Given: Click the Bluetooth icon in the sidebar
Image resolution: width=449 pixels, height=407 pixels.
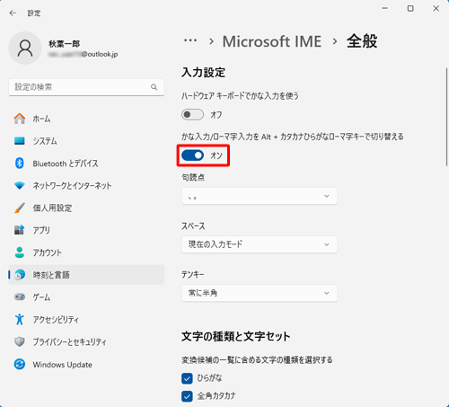Looking at the screenshot, I should click(20, 164).
